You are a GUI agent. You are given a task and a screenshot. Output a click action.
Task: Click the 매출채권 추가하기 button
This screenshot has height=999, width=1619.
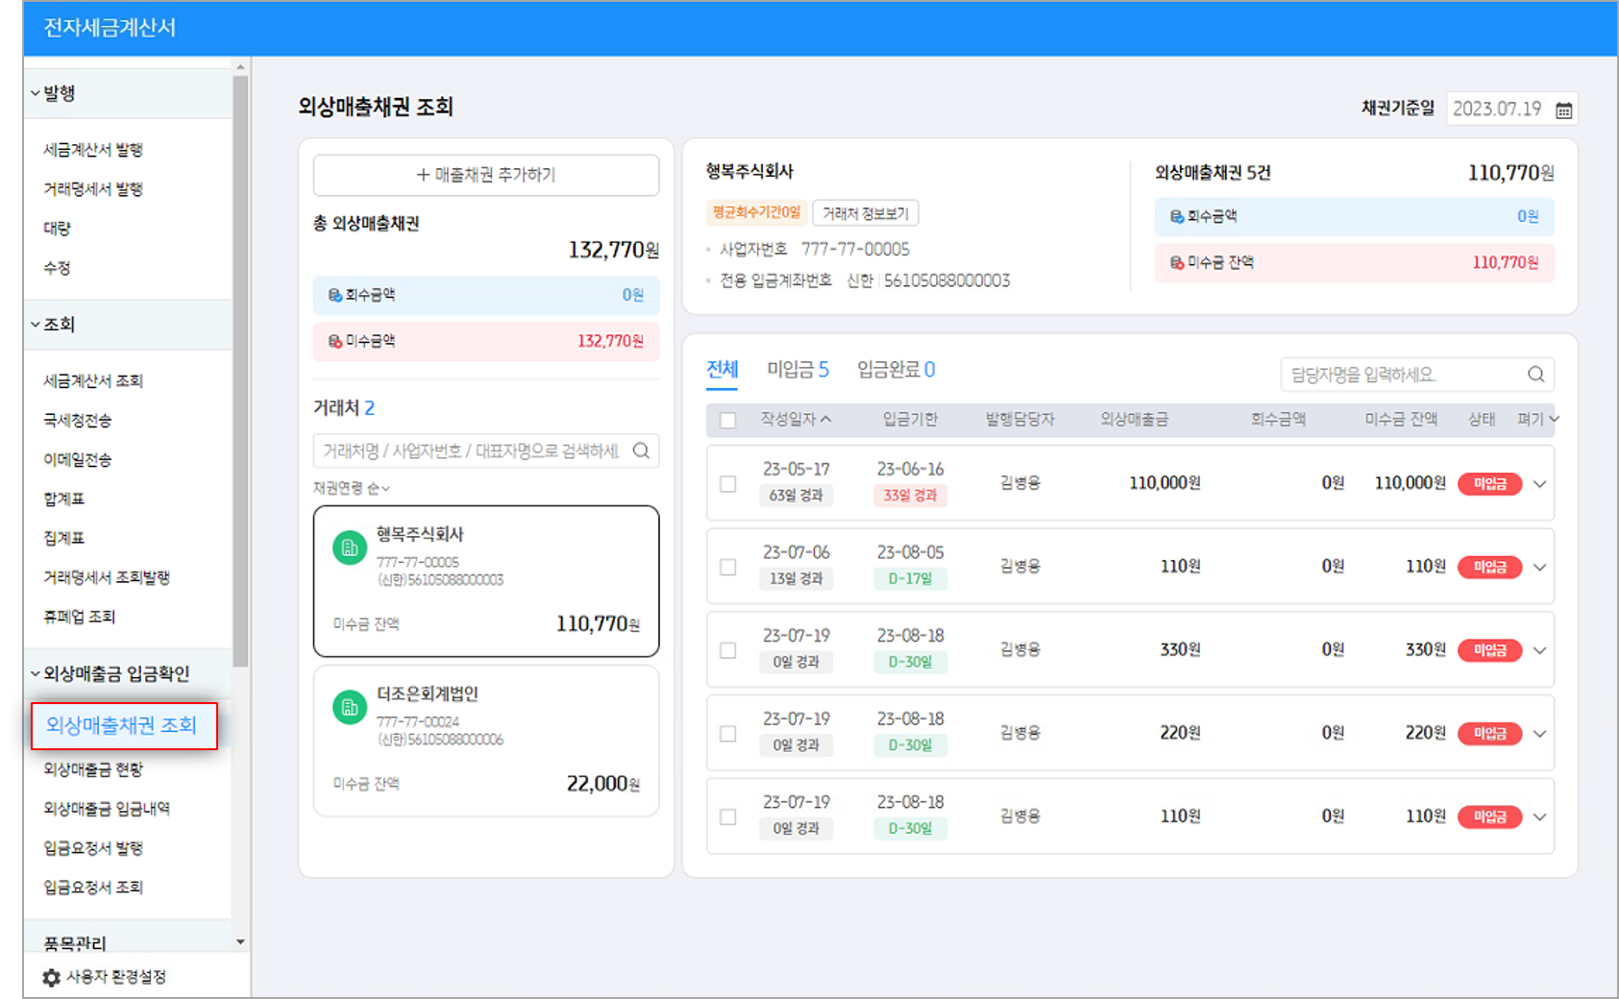pos(486,175)
